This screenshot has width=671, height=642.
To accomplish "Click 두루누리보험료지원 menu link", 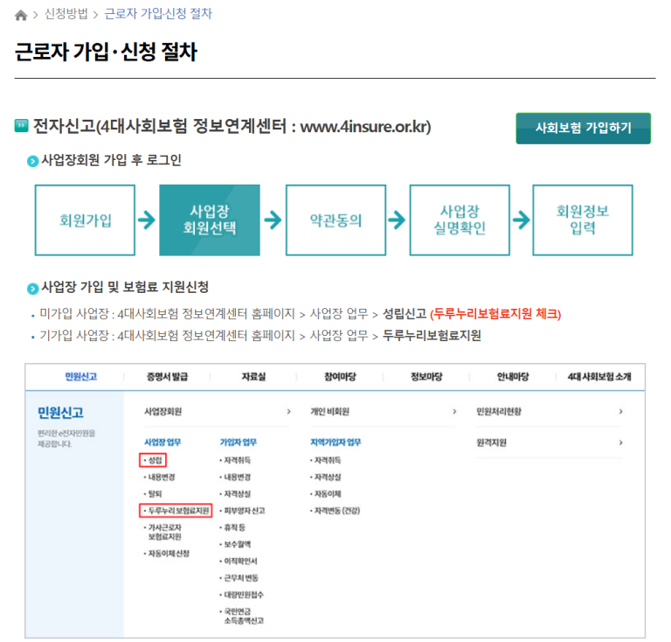I will (176, 511).
